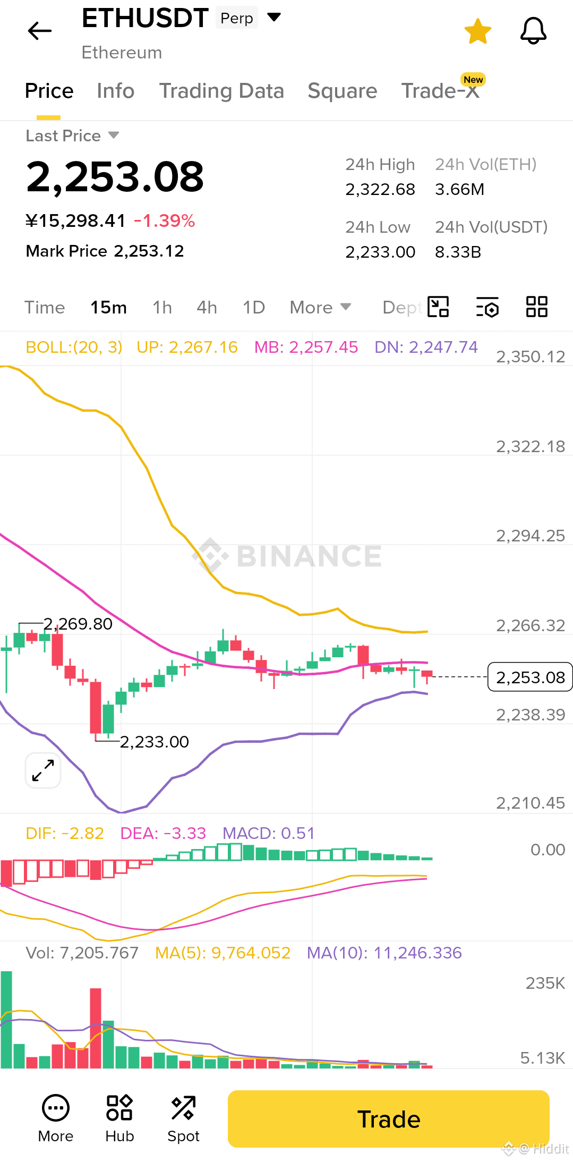This screenshot has height=1162, width=573.
Task: Tap the DEA: -3.33 value
Action: (x=163, y=833)
